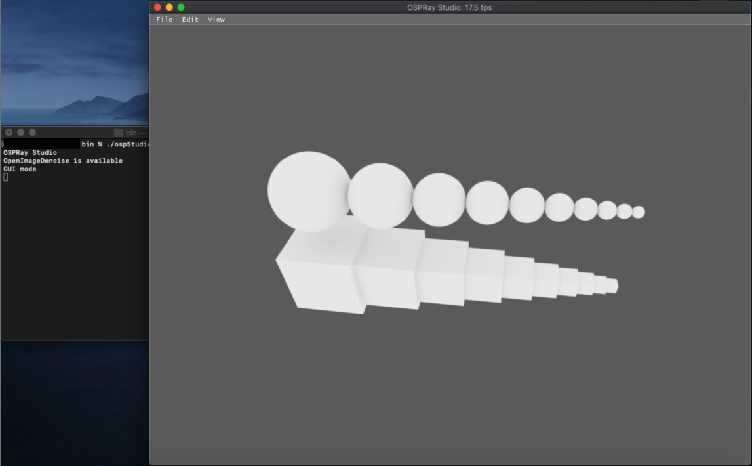752x466 pixels.
Task: Open the File menu
Action: click(x=164, y=20)
